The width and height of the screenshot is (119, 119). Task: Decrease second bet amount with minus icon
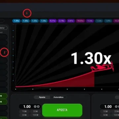click(116, 106)
